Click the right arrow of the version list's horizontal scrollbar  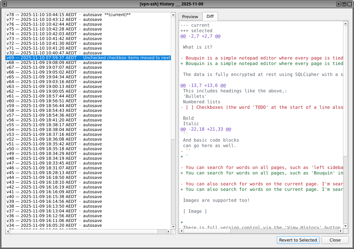(x=168, y=231)
